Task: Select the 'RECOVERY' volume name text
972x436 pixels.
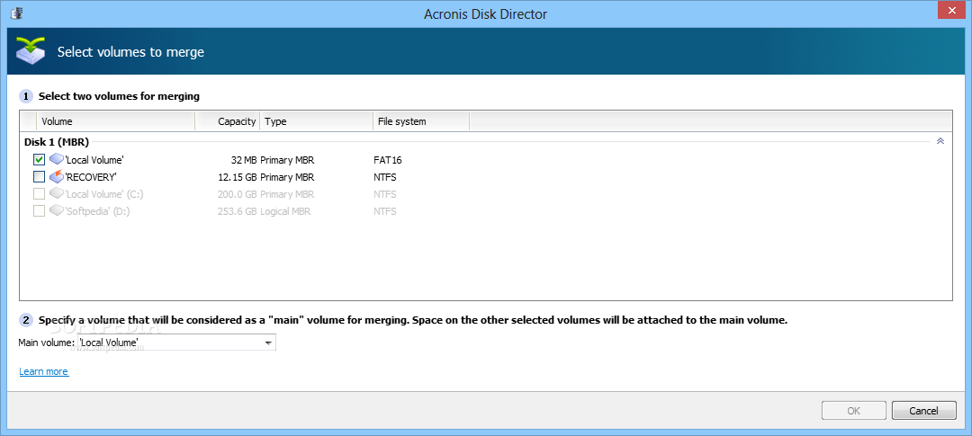Action: pos(91,177)
